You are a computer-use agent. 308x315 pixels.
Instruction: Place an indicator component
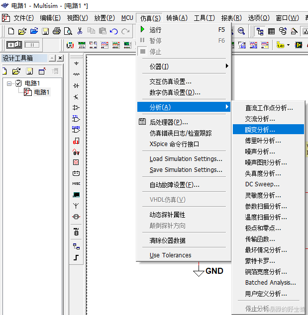[x=76, y=162]
